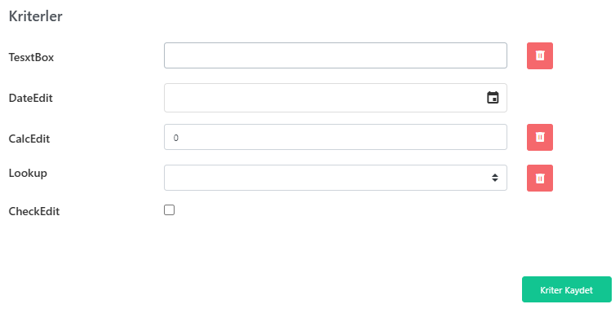Image resolution: width=615 pixels, height=313 pixels.
Task: Focus the CalcEdit numeric input
Action: 335,137
